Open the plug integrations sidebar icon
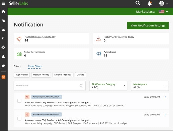The height and width of the screenshot is (131, 173). coord(3,66)
